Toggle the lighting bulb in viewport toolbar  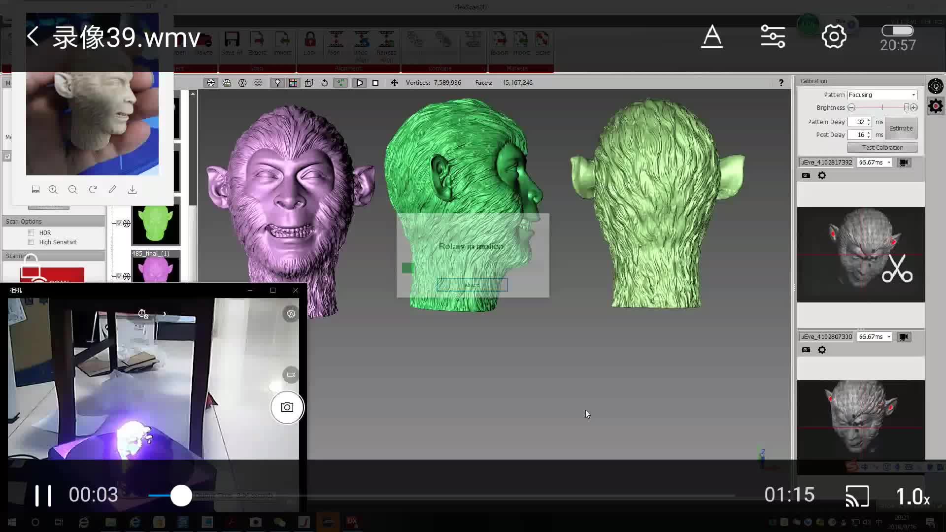click(277, 83)
